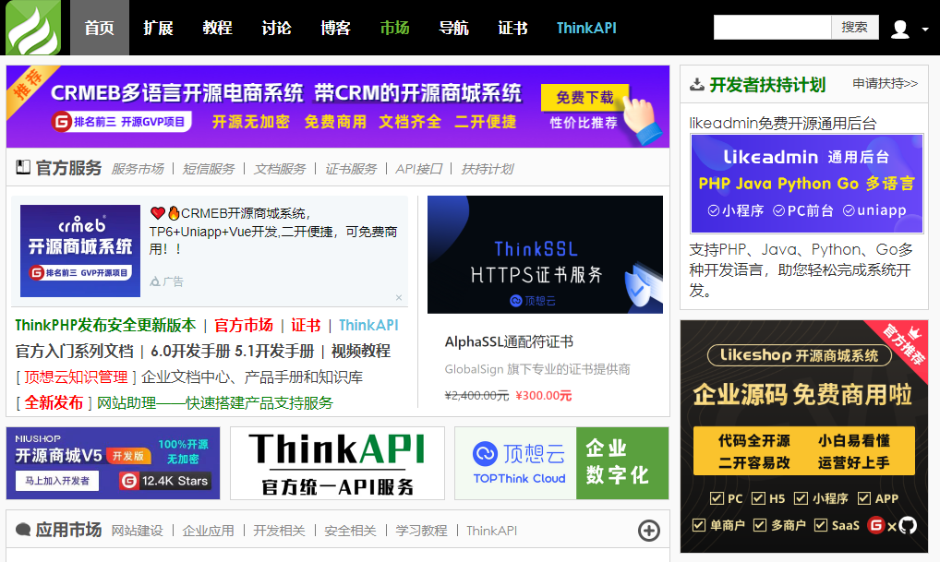This screenshot has width=940, height=562.
Task: Click 马上加入开发者 button on NIUSHOP banner
Action: point(57,481)
